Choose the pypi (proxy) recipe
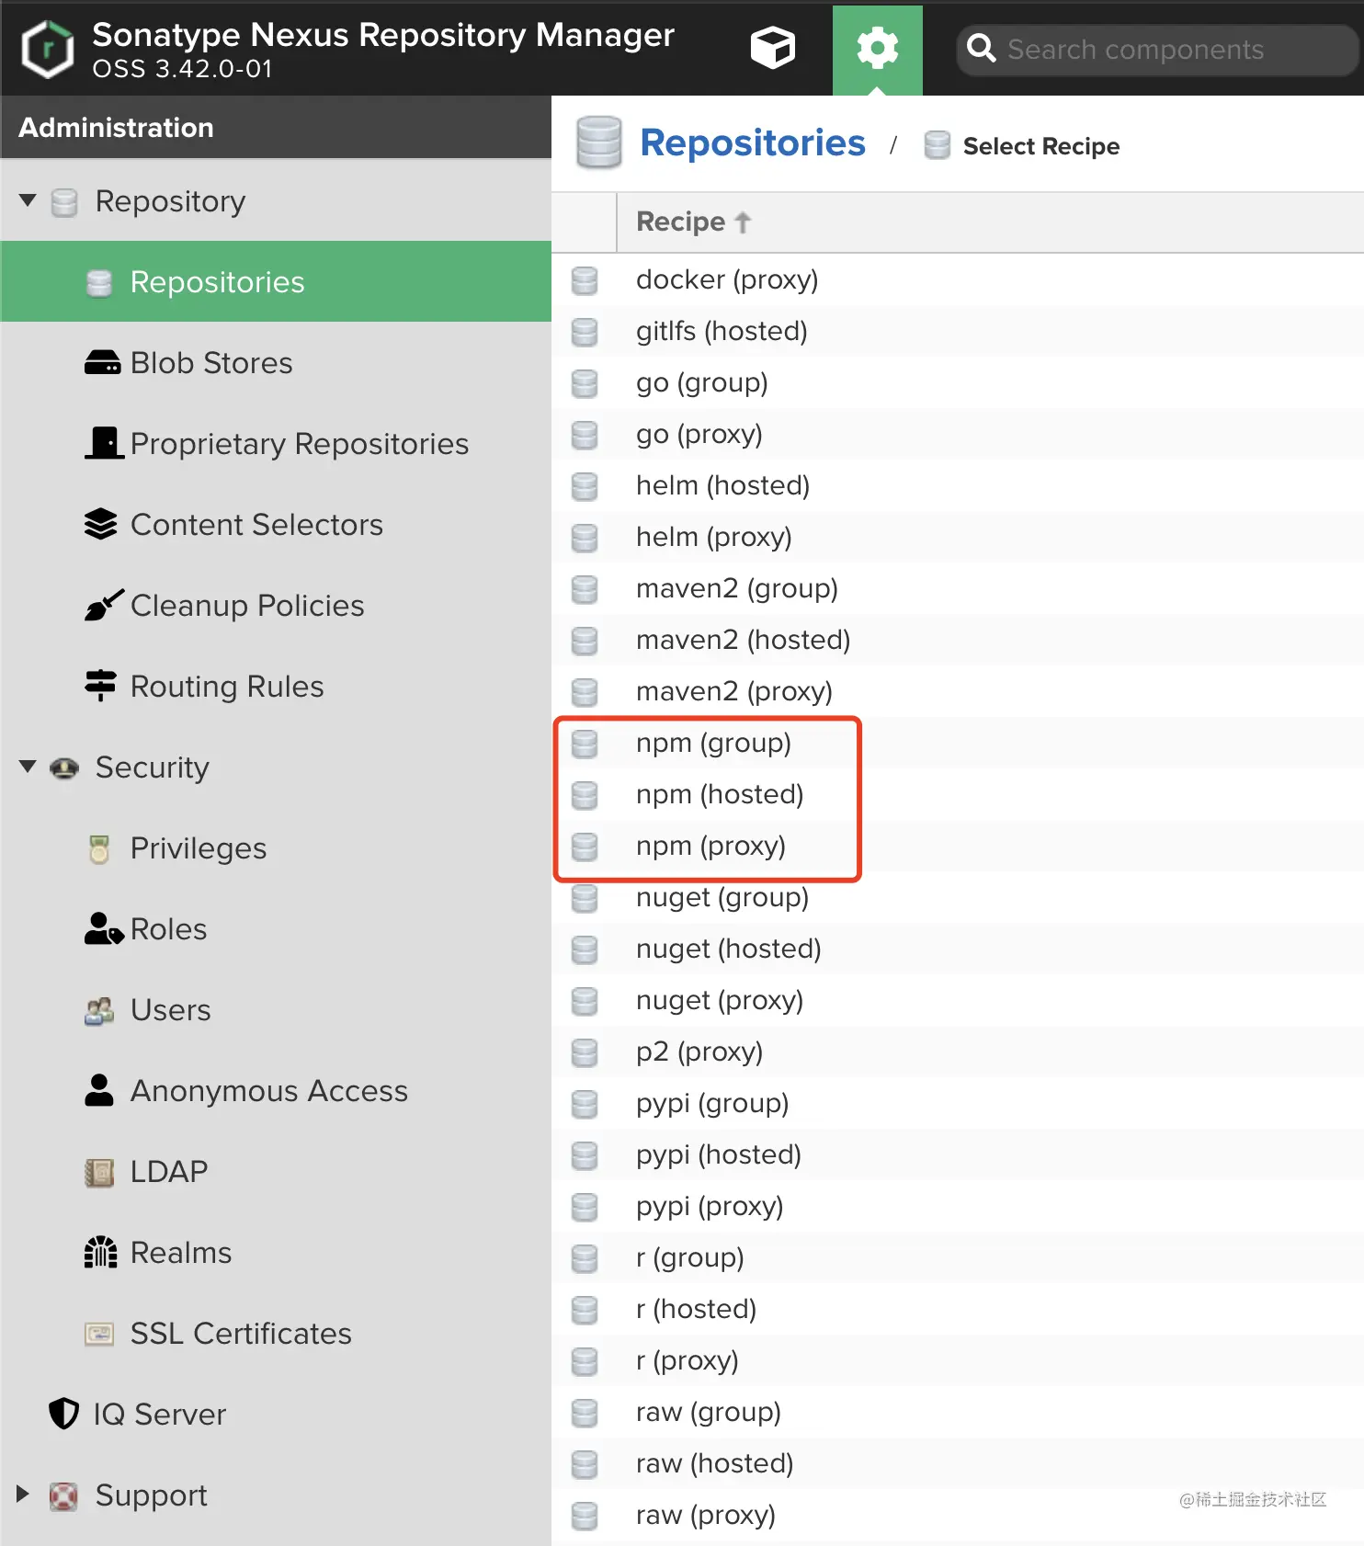Viewport: 1364px width, 1546px height. (710, 1206)
